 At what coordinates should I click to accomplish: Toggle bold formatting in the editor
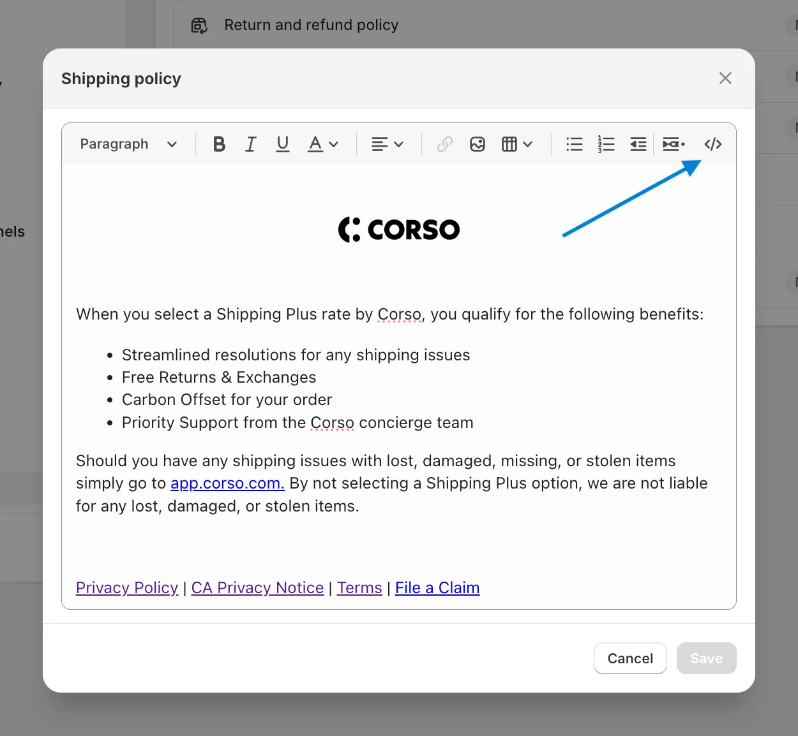[x=218, y=144]
